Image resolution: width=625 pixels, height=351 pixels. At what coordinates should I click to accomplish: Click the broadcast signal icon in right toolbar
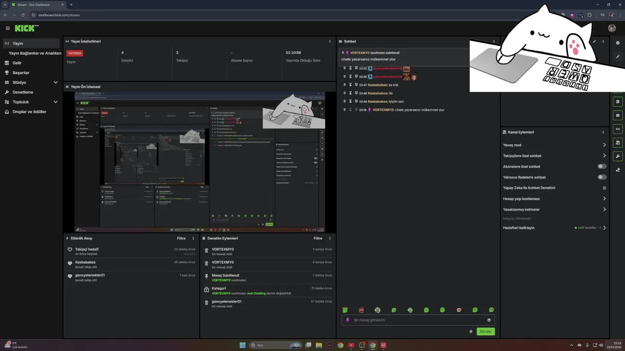(x=618, y=129)
